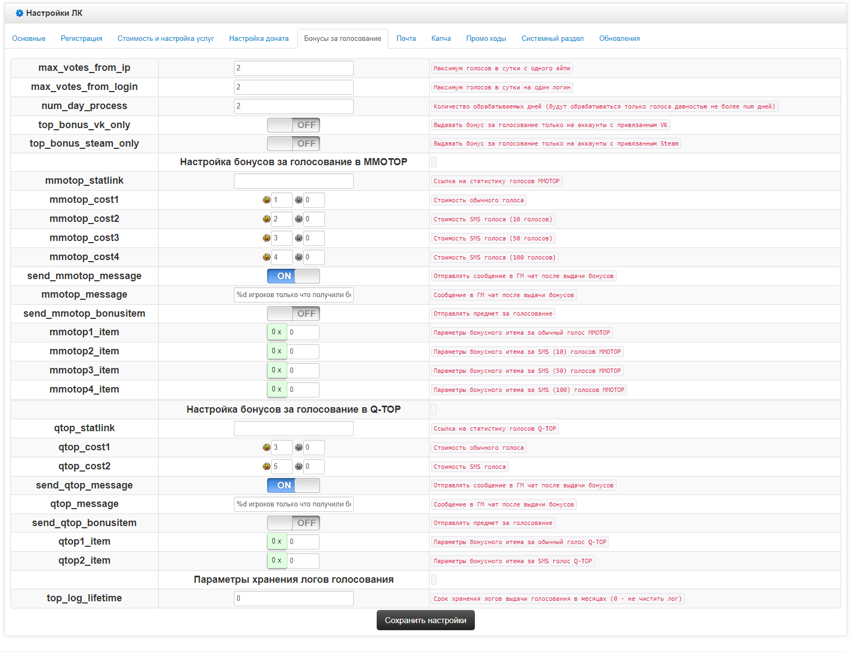Click the qtop2_item green count box
851x652 pixels.
pos(277,560)
